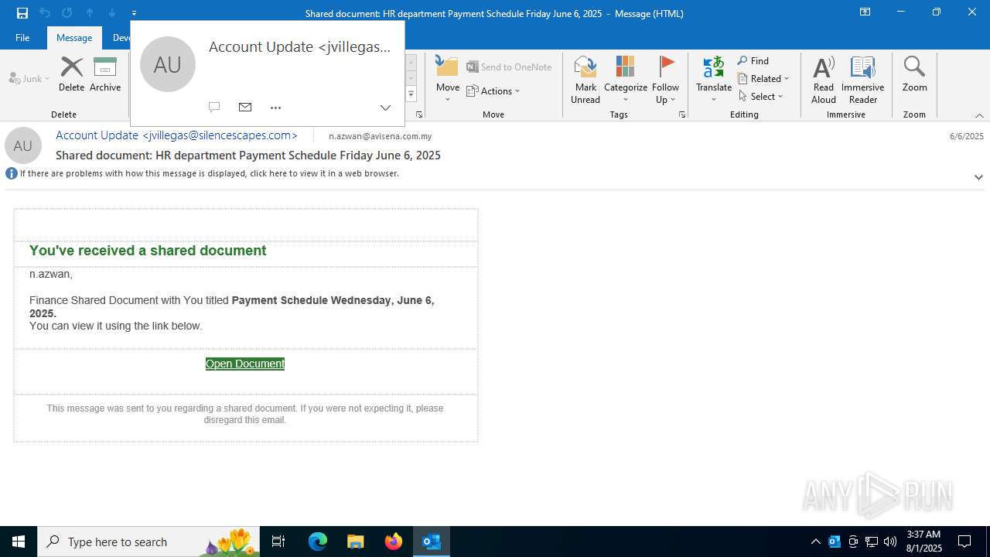Click the view in web browser info bar
Viewport: 990px width, 557px height.
point(210,173)
